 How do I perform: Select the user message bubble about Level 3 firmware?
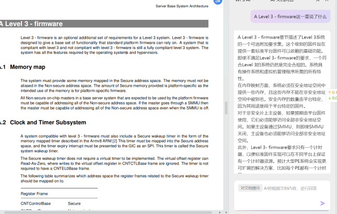coord(290,17)
